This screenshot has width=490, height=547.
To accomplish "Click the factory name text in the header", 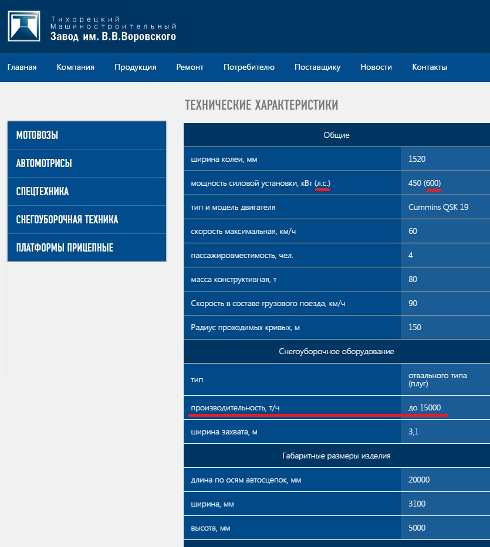I will pyautogui.click(x=113, y=29).
